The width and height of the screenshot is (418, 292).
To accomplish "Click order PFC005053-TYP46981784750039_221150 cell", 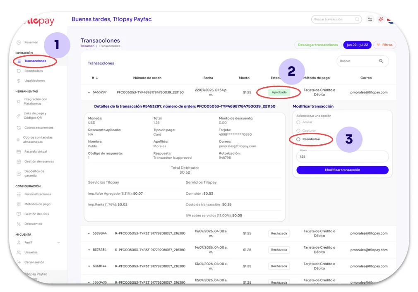I will click(150, 93).
